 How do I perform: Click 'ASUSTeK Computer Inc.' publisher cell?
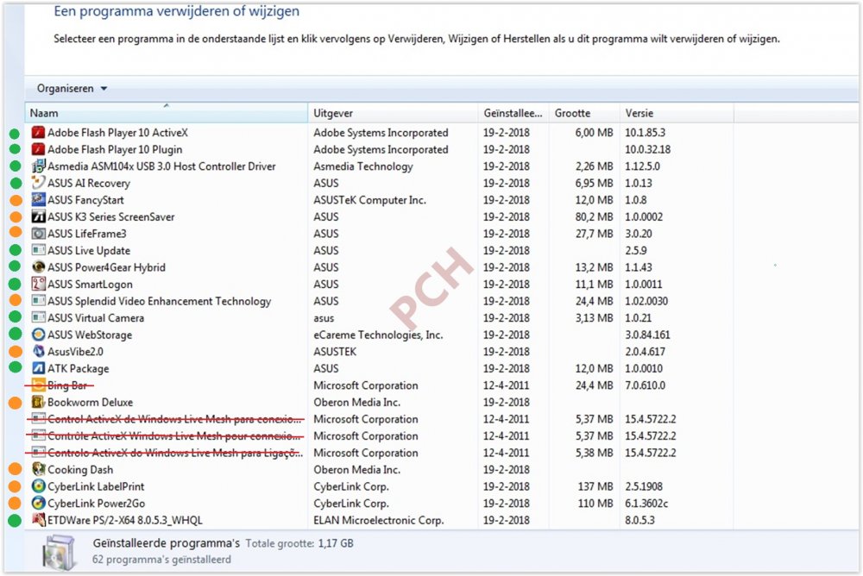click(x=370, y=200)
